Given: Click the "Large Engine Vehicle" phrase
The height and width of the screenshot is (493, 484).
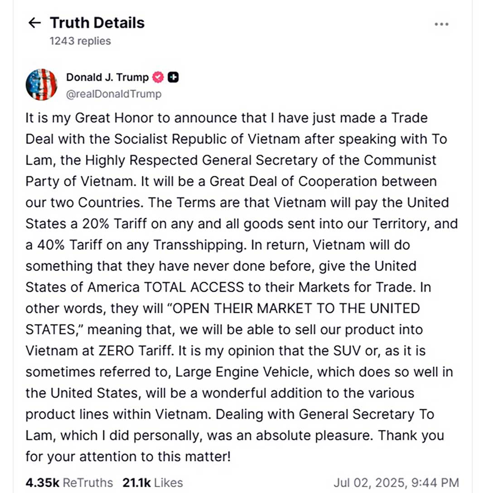Looking at the screenshot, I should coord(244,372).
